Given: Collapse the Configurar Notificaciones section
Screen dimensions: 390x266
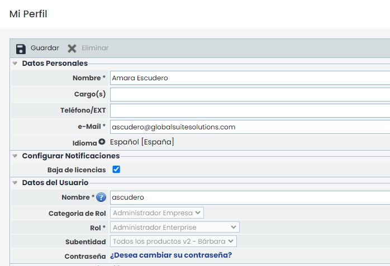Looking at the screenshot, I should (15, 156).
